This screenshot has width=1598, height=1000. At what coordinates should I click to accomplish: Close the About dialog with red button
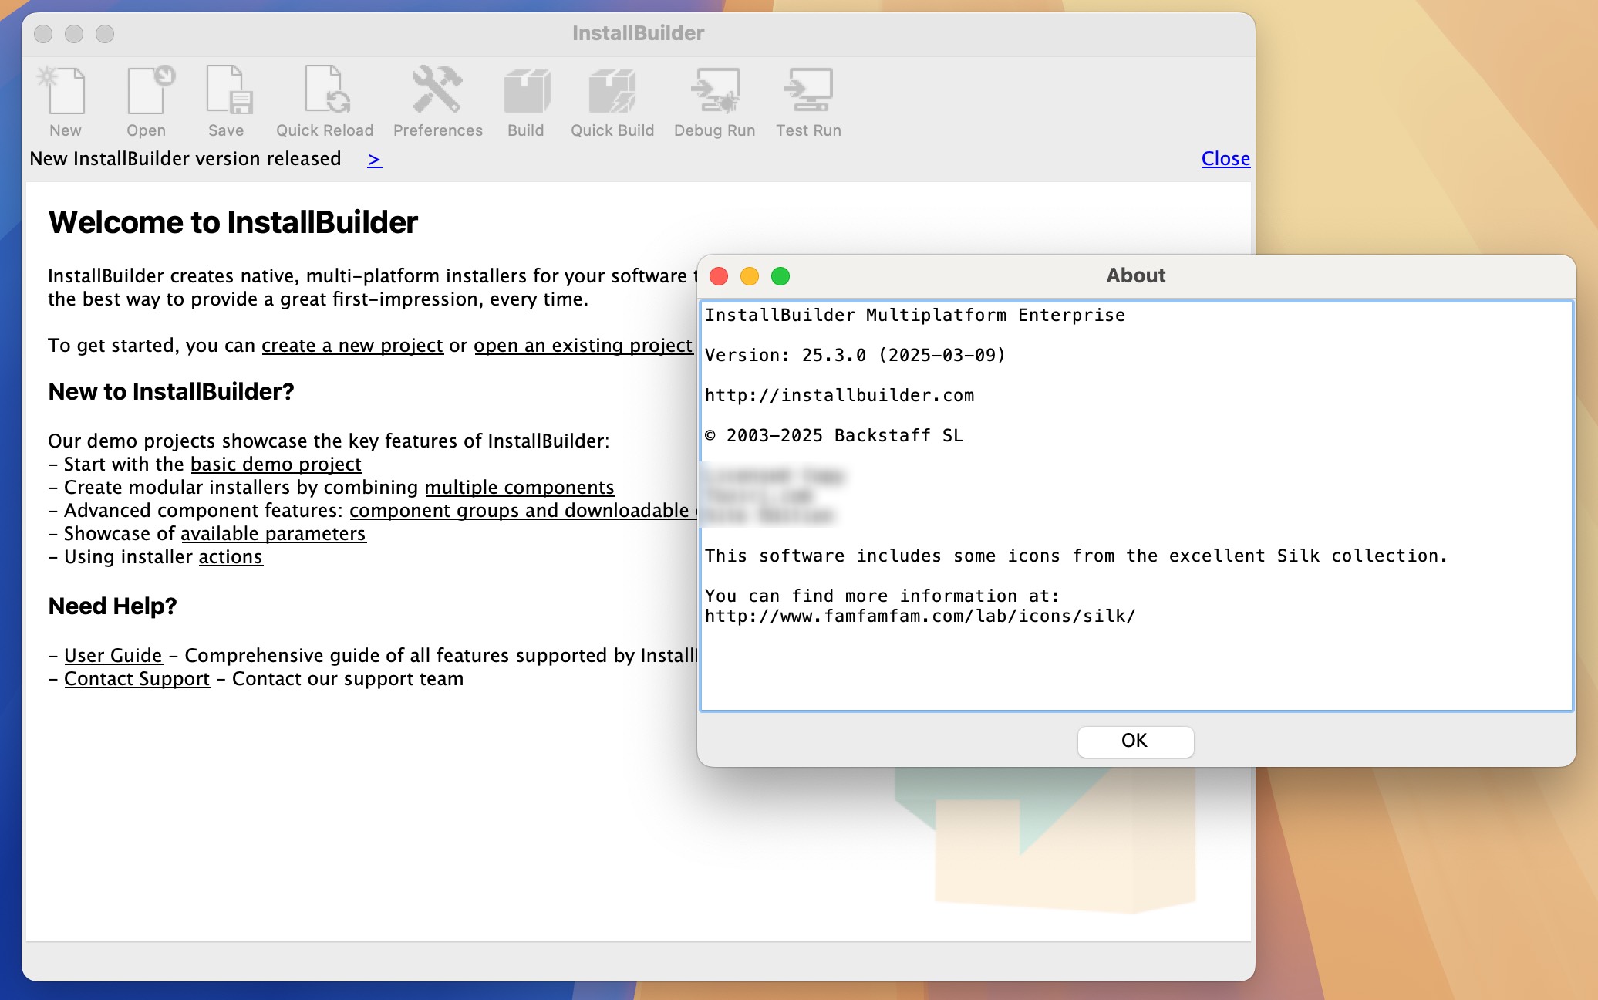[x=719, y=276]
